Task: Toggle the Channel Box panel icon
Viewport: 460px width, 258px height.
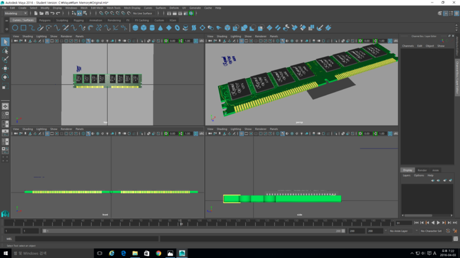Action: (456, 13)
